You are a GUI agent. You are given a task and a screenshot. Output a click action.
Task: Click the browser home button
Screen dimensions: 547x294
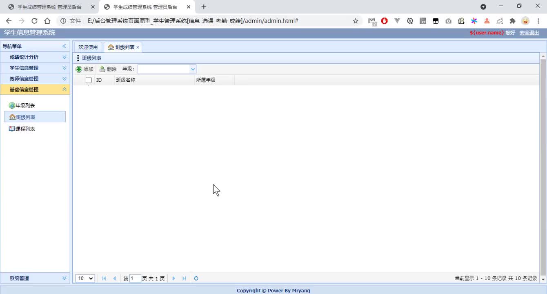click(x=47, y=21)
